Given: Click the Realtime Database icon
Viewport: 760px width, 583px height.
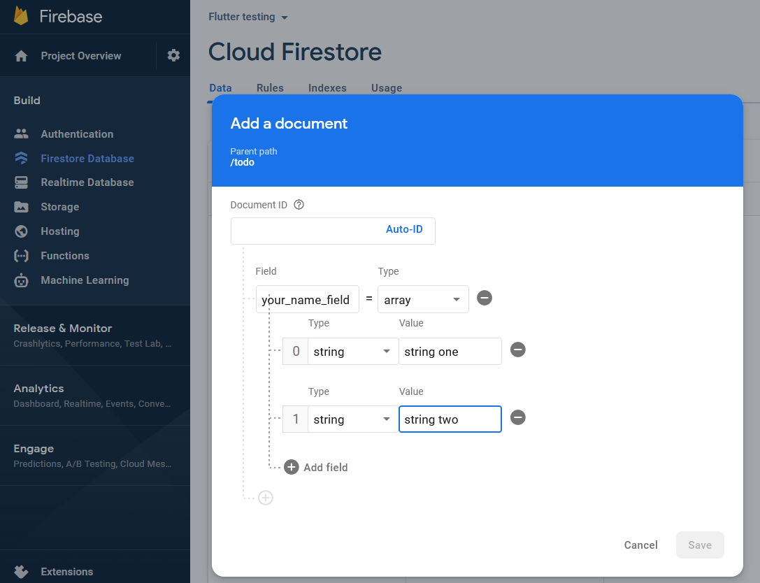Looking at the screenshot, I should [x=22, y=182].
